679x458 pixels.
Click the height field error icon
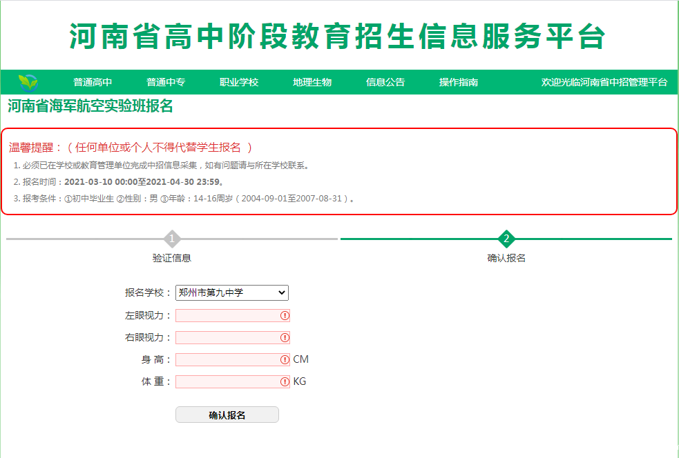tap(284, 360)
